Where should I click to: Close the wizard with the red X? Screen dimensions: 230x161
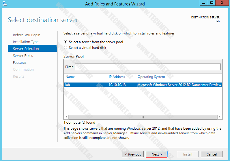click(222, 3)
